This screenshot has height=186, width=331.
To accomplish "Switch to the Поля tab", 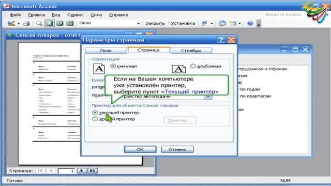I will (x=106, y=51).
